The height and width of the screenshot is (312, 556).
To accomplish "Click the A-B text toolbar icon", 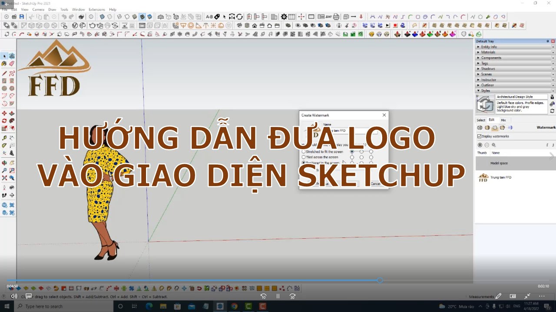I will [x=209, y=17].
